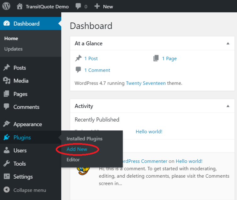The height and width of the screenshot is (200, 237).
Task: Click New in the admin bar
Action: [108, 7]
